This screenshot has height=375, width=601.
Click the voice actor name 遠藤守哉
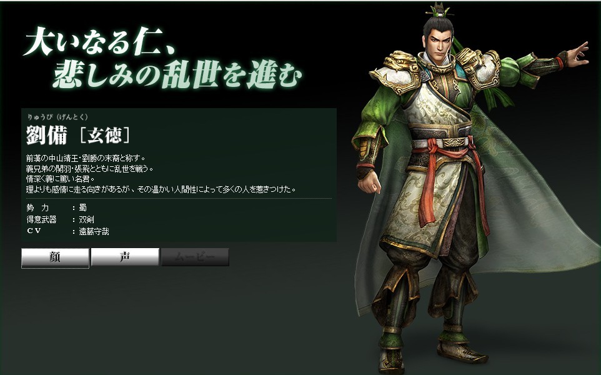94,232
